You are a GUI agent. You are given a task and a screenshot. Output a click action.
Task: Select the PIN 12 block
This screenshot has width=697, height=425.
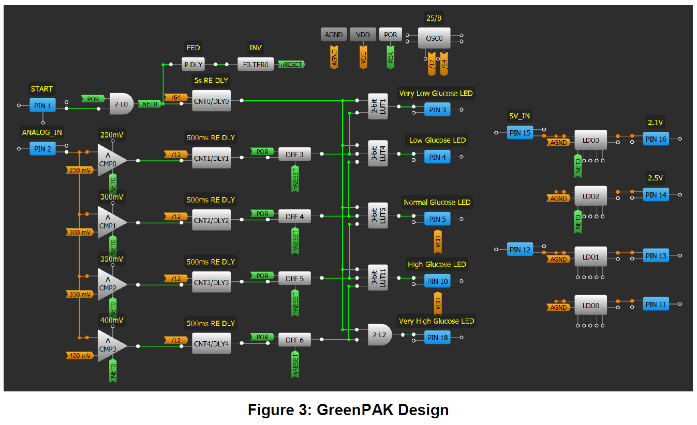[520, 250]
